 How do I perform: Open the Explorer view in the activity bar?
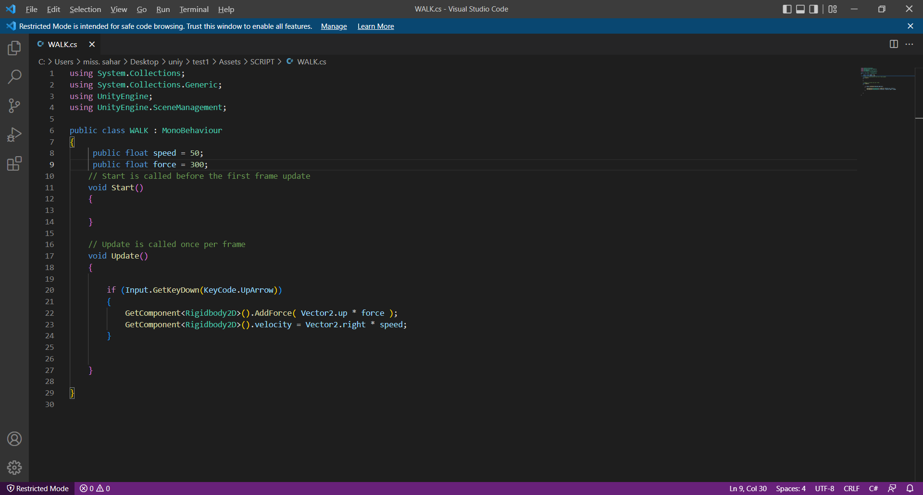pos(14,48)
